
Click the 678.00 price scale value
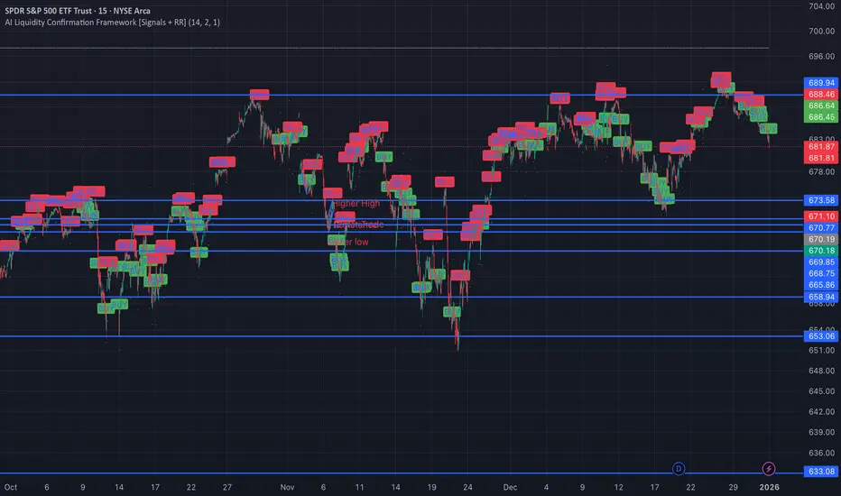pos(821,171)
